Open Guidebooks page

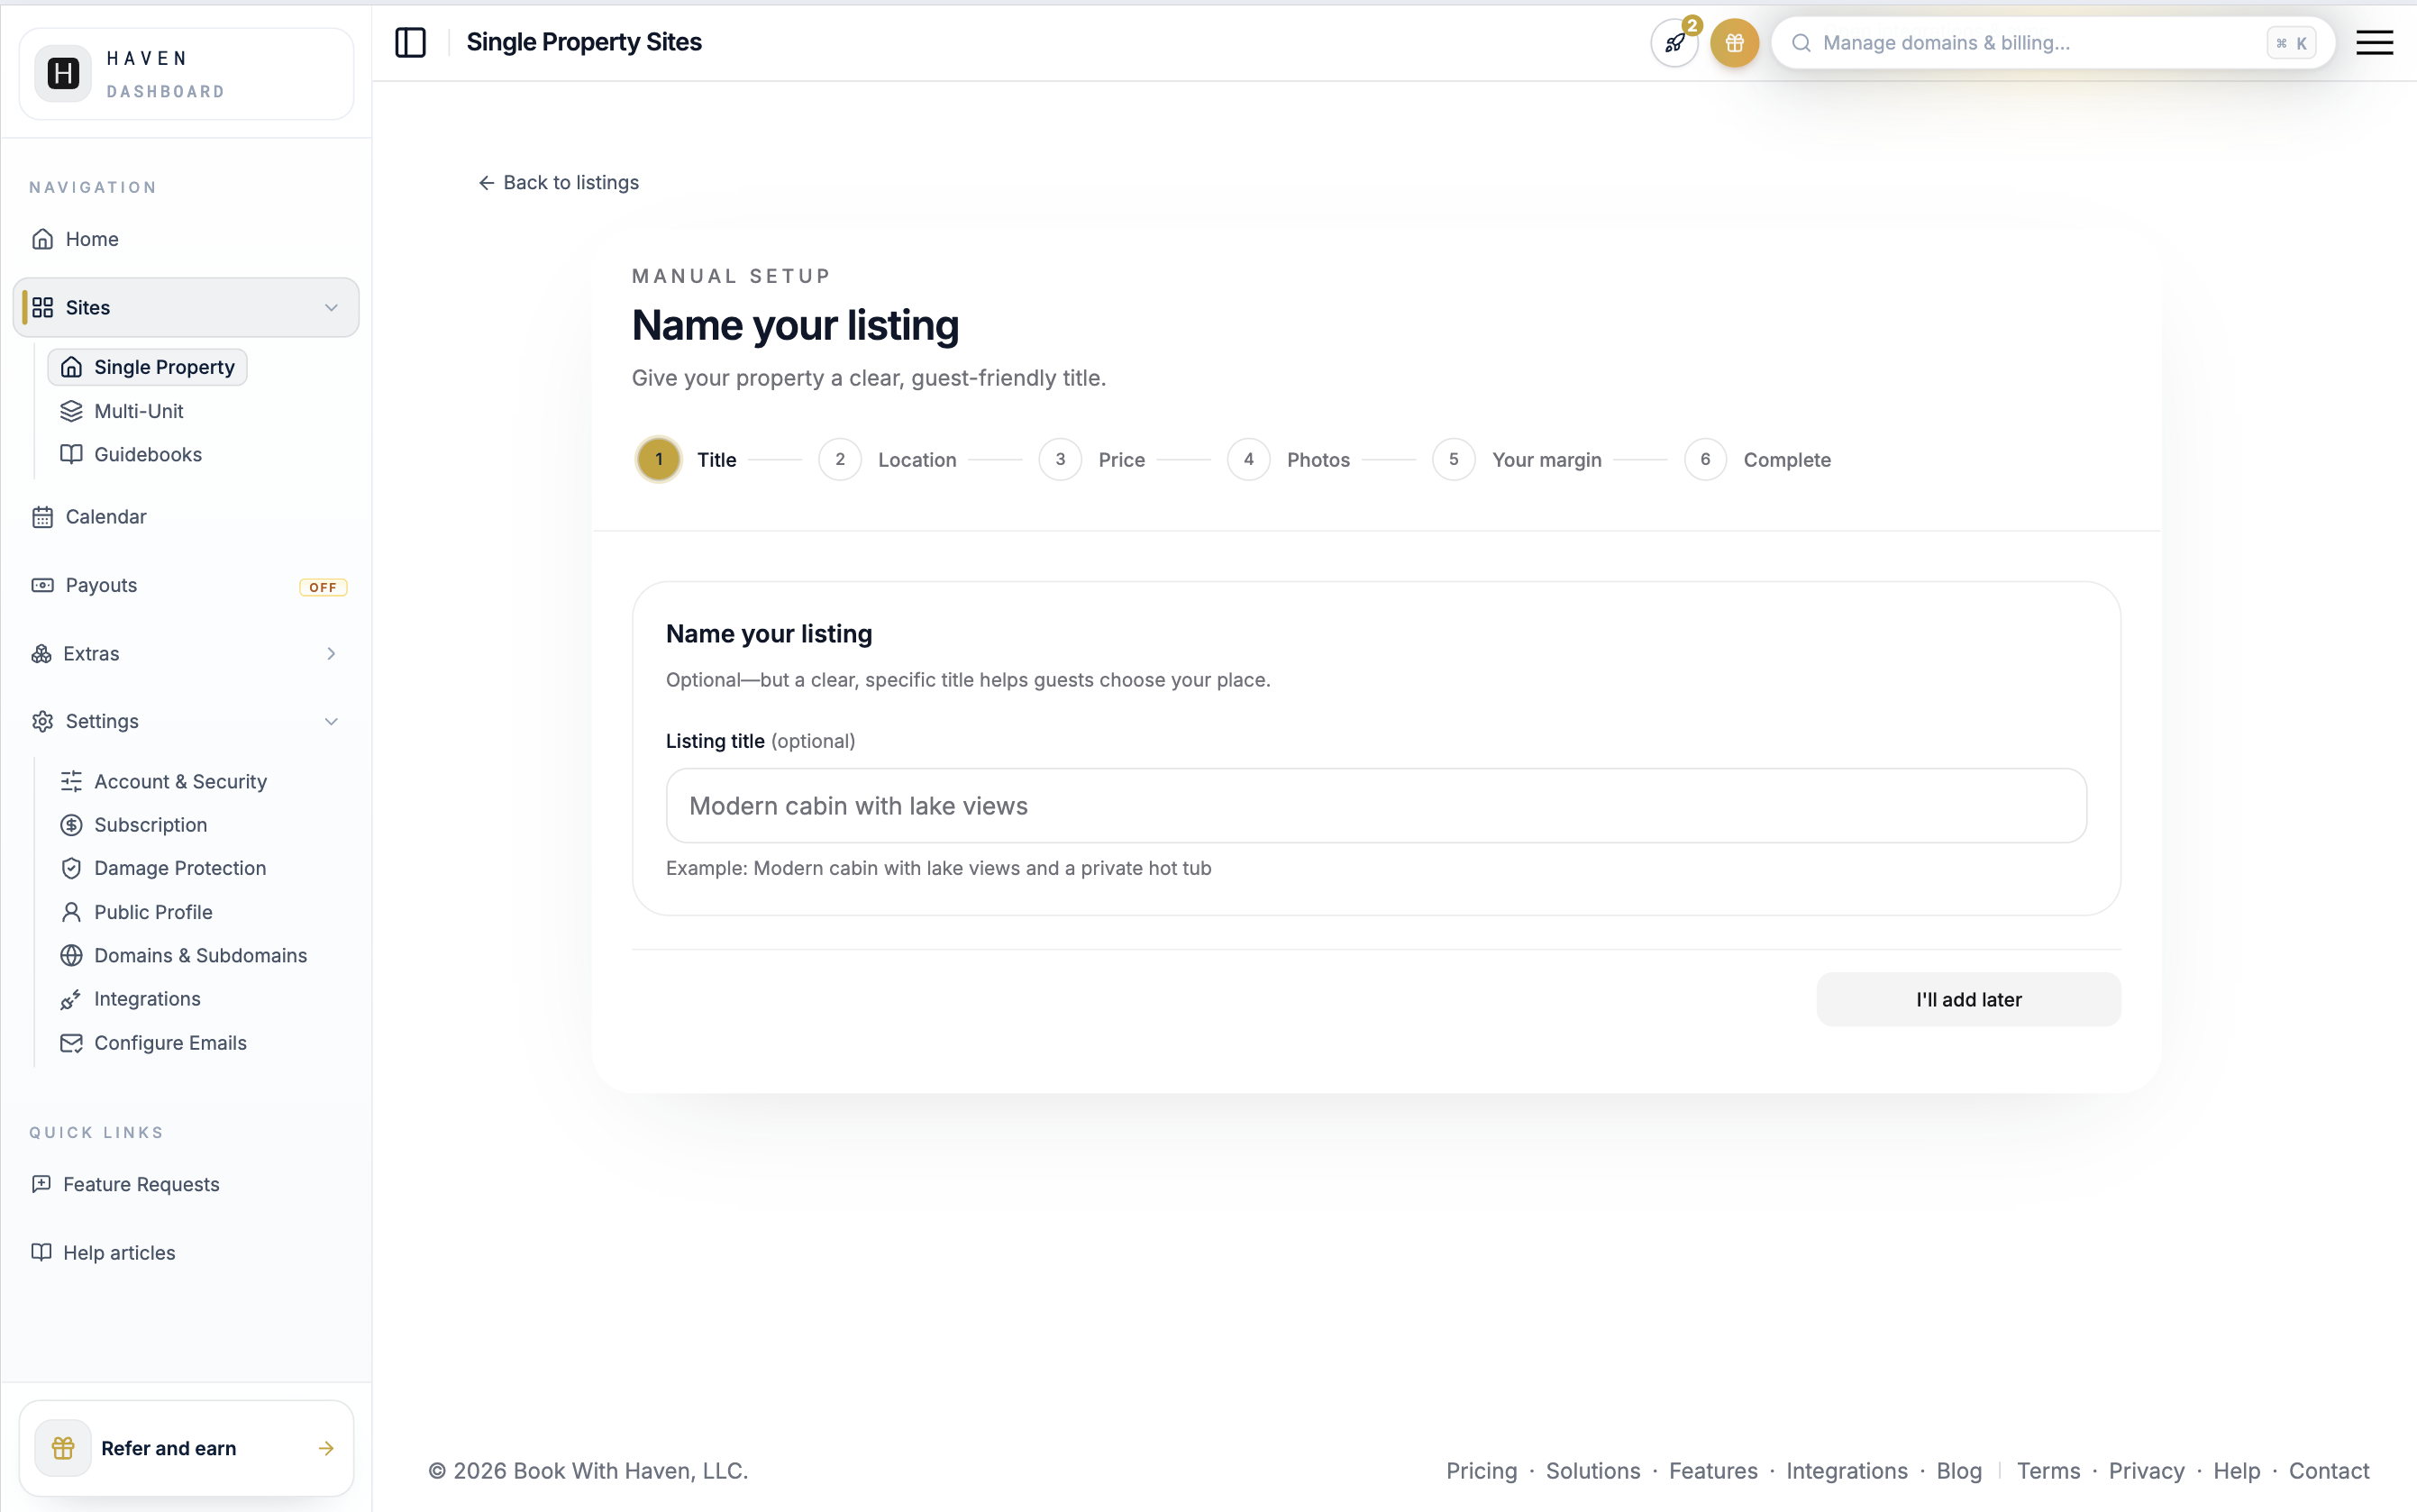[131, 454]
